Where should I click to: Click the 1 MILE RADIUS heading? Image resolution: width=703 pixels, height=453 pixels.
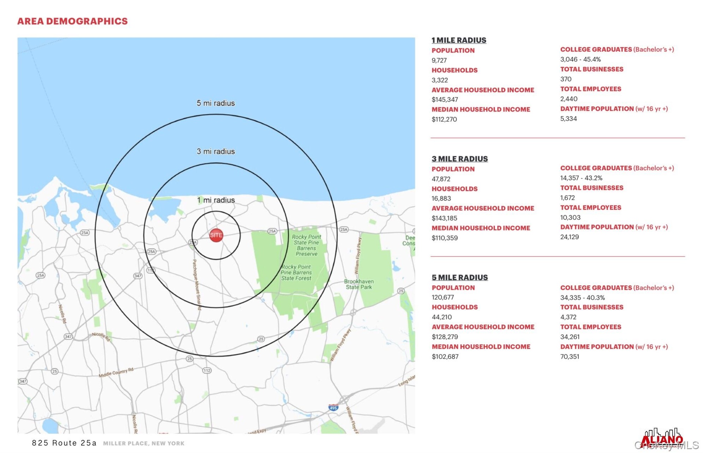459,40
